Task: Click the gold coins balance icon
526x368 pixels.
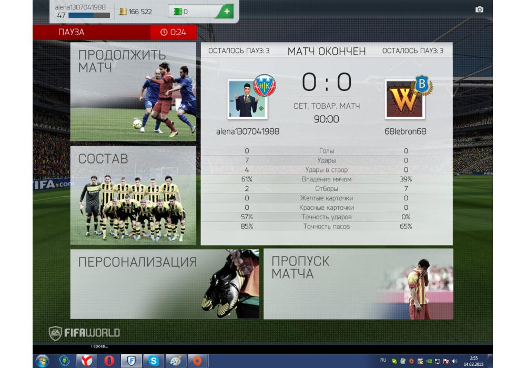Action: [x=123, y=12]
